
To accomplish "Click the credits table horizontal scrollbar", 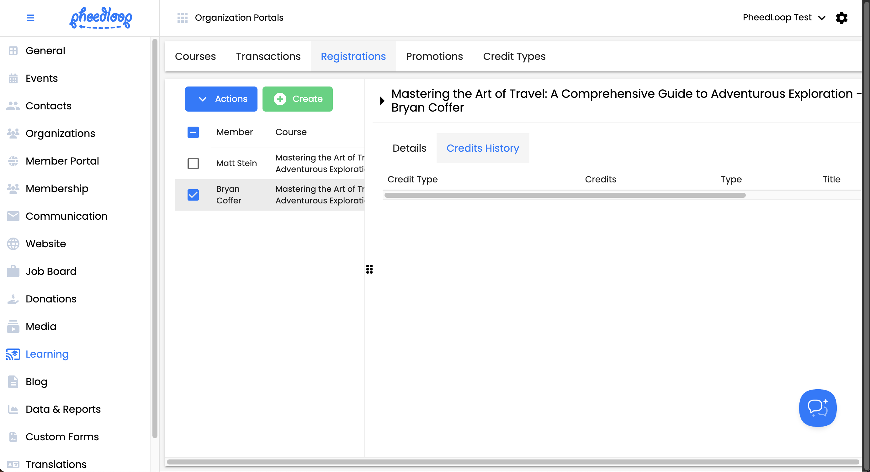I will pyautogui.click(x=565, y=195).
